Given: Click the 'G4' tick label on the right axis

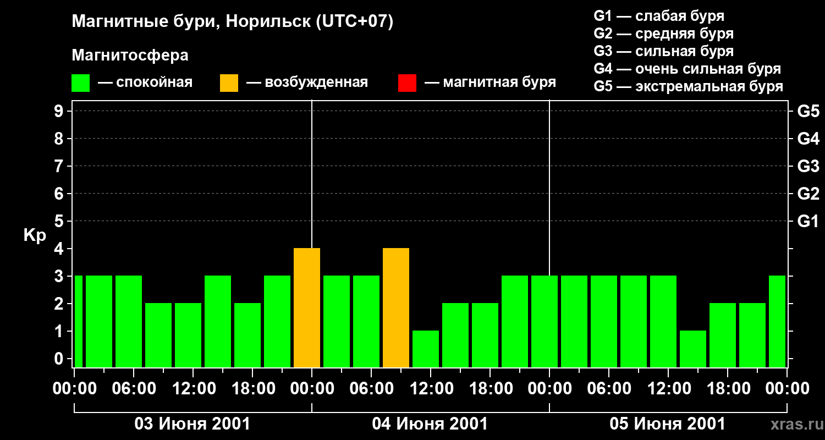Looking at the screenshot, I should [x=808, y=139].
